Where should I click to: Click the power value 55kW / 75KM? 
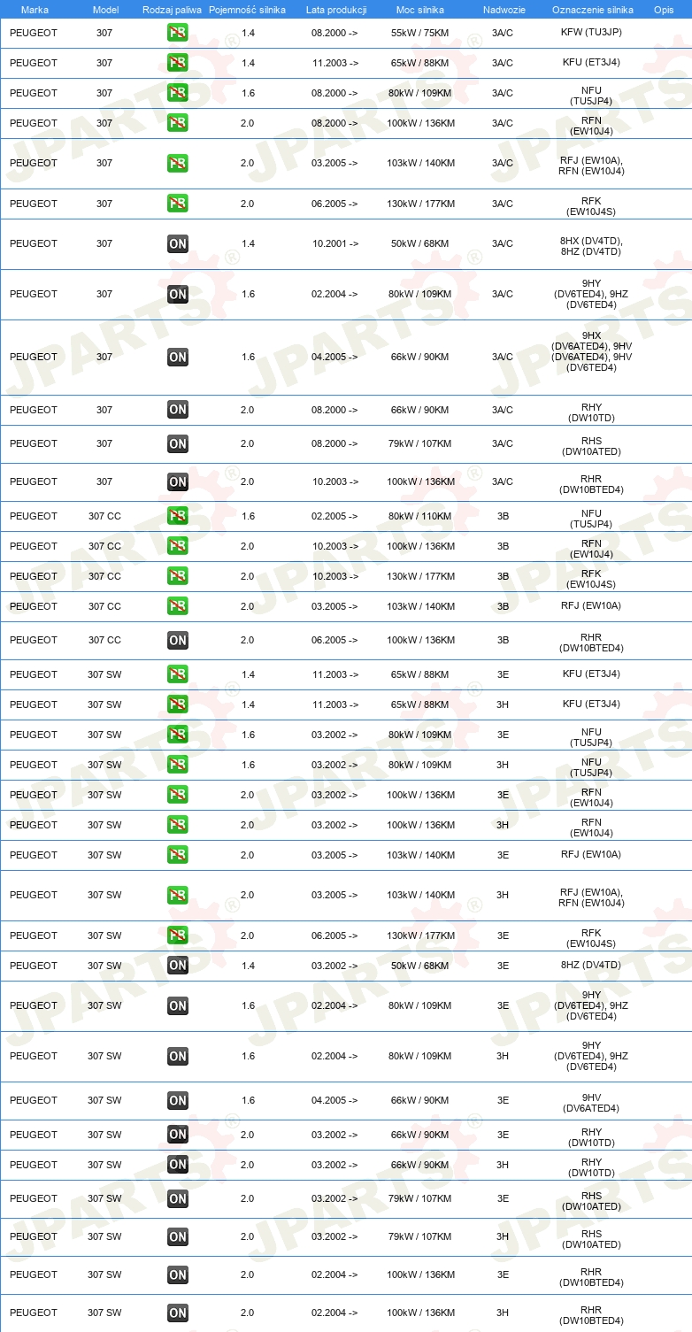click(421, 33)
